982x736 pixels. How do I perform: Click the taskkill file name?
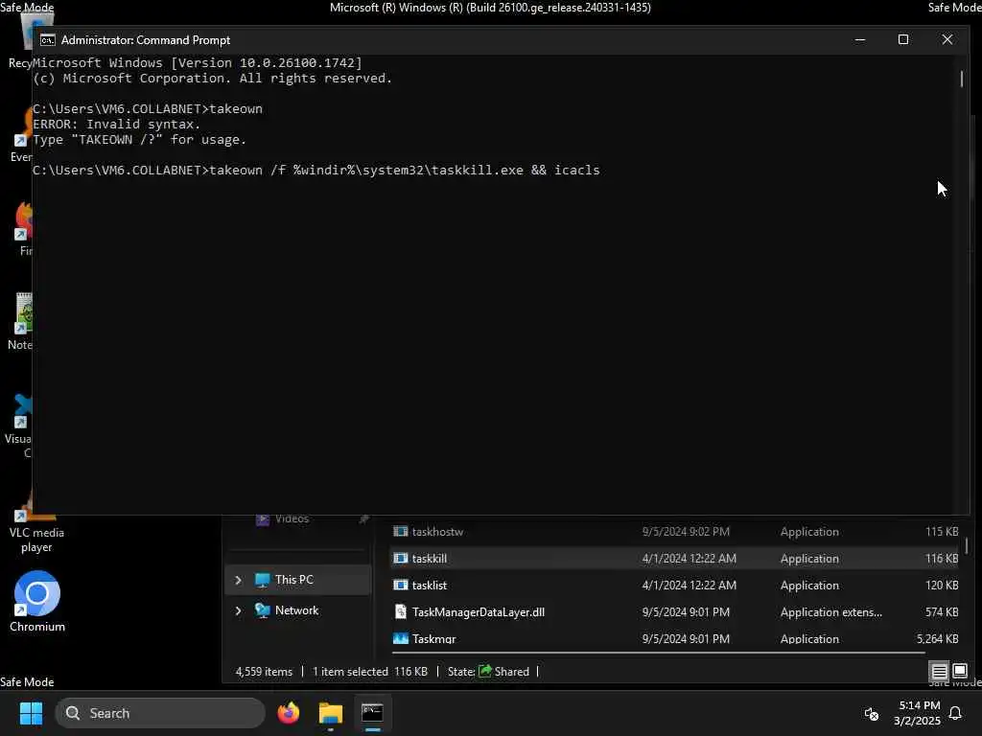[429, 559]
